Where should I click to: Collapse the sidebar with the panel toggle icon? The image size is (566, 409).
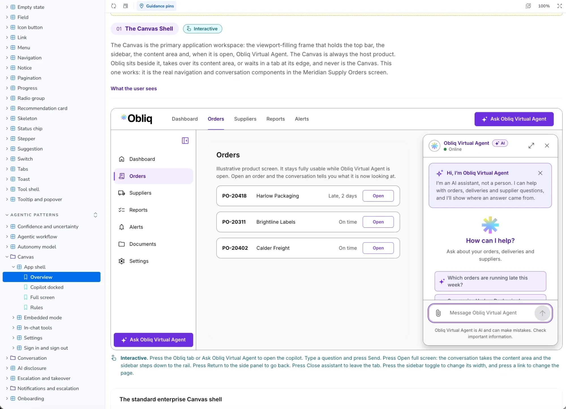[x=185, y=141]
